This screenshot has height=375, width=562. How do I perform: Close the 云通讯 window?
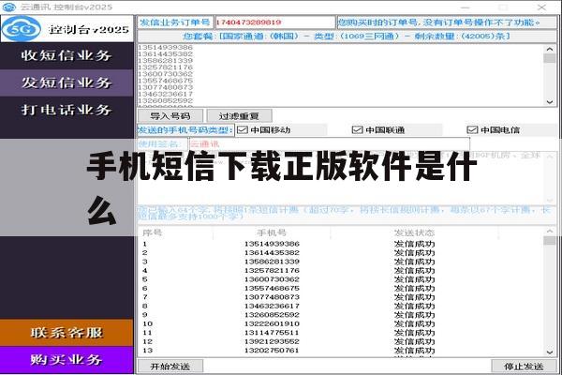(x=541, y=7)
